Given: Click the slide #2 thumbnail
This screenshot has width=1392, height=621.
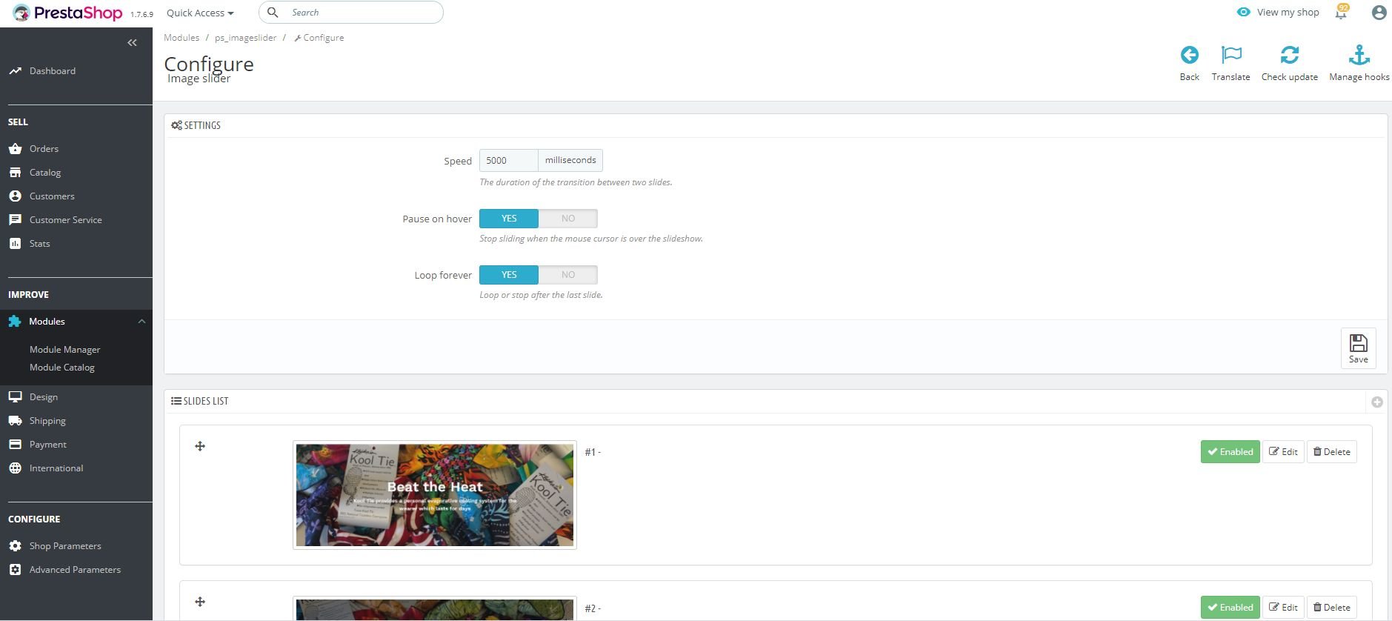Looking at the screenshot, I should (x=435, y=608).
